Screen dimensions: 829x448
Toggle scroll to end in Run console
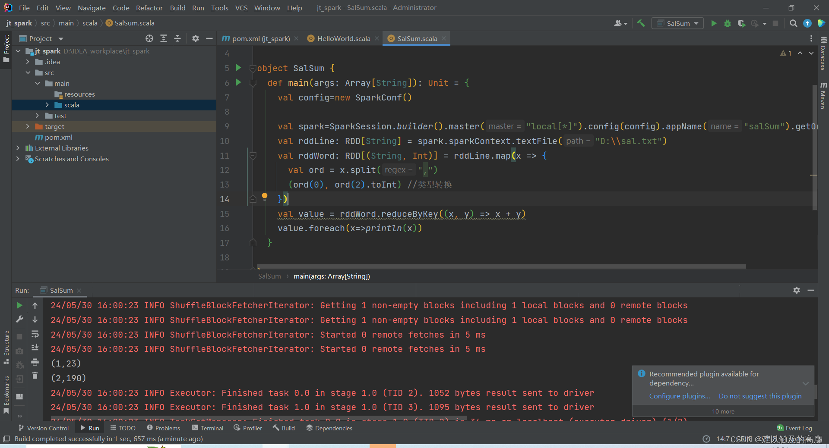pos(35,348)
